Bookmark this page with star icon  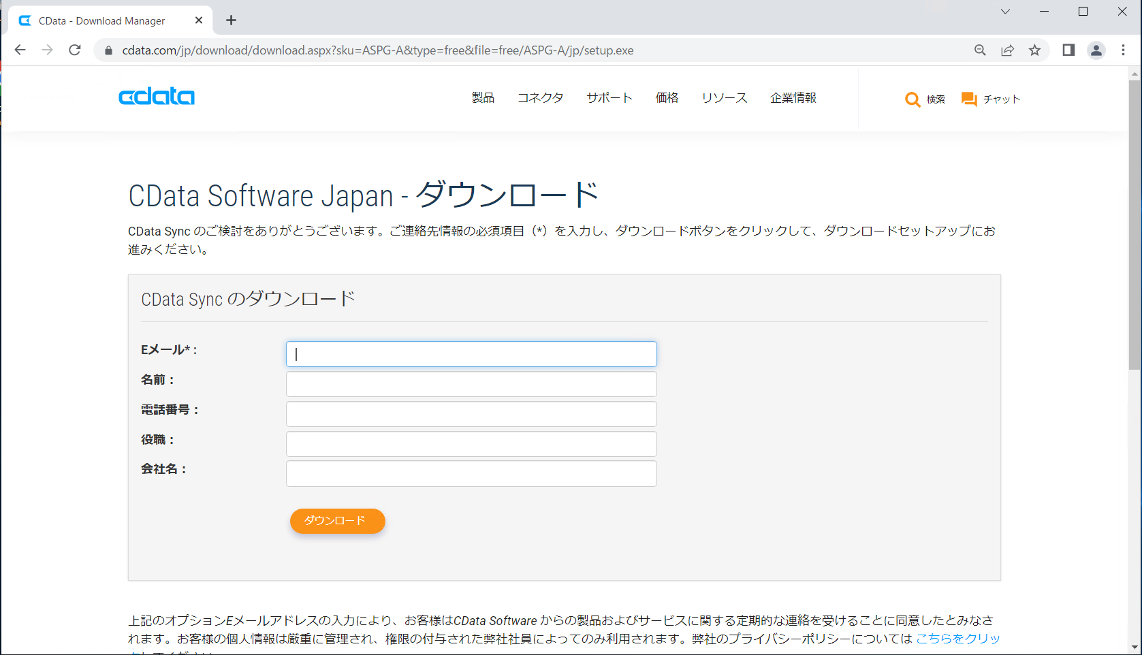click(1034, 50)
